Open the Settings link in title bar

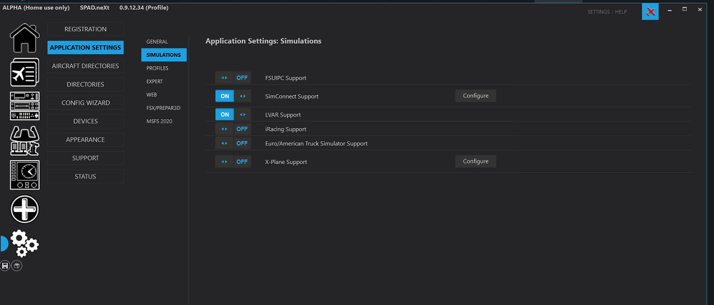pyautogui.click(x=599, y=12)
